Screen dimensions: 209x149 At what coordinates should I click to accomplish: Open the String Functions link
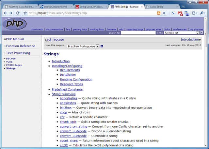[x=64, y=94]
